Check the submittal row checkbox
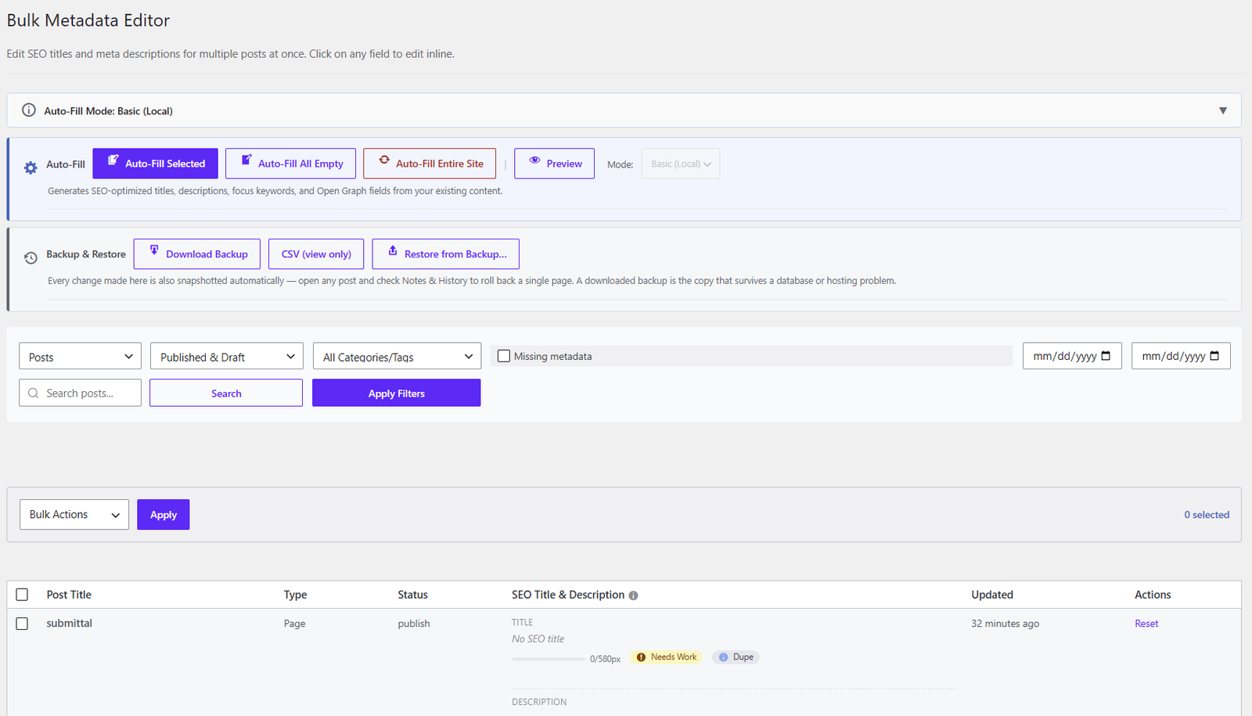 [x=22, y=624]
